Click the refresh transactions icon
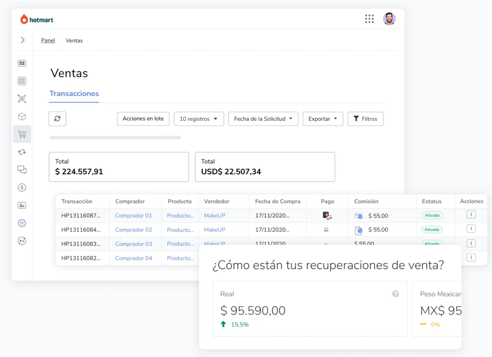492x357 pixels. [57, 119]
